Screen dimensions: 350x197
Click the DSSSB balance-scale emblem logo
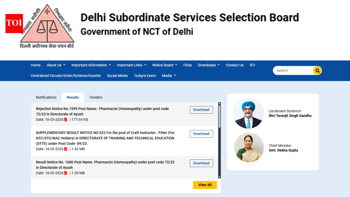(47, 26)
